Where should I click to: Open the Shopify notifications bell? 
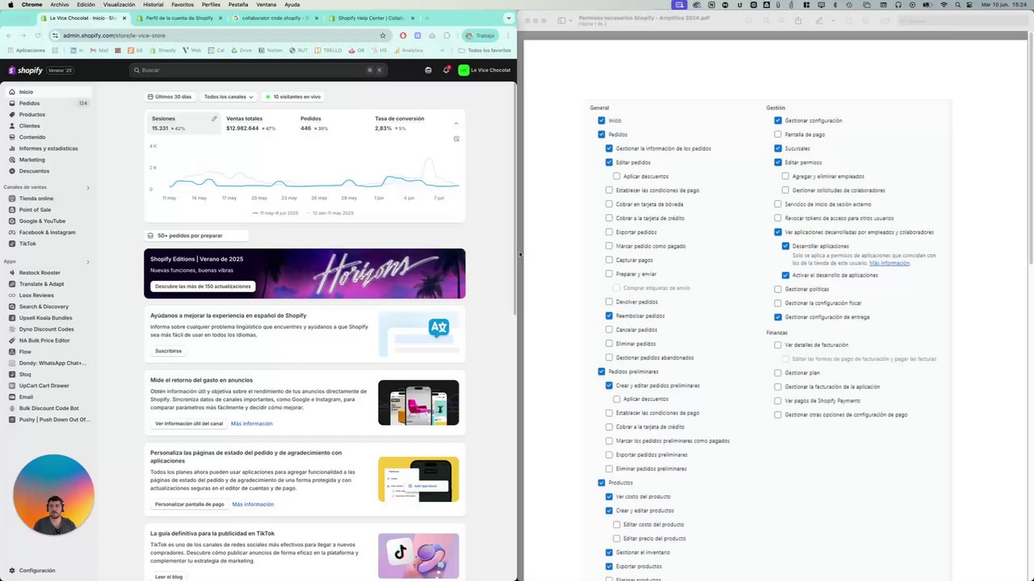tap(445, 70)
